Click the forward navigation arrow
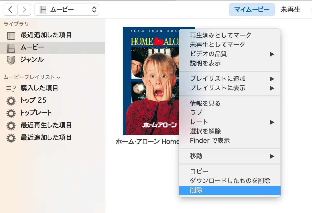Screen dimensions: 312x213 pyautogui.click(x=24, y=10)
